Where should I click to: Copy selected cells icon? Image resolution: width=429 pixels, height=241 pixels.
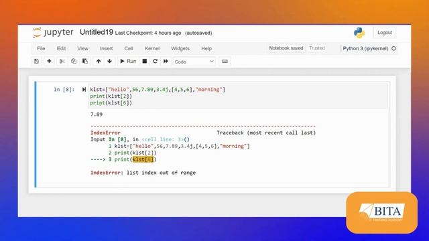click(x=74, y=61)
